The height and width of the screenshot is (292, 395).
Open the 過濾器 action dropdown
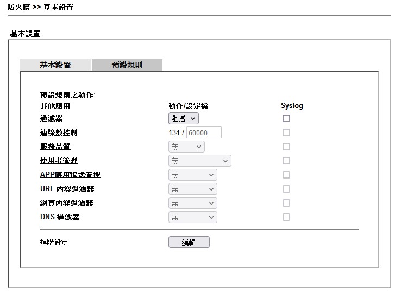click(x=184, y=118)
